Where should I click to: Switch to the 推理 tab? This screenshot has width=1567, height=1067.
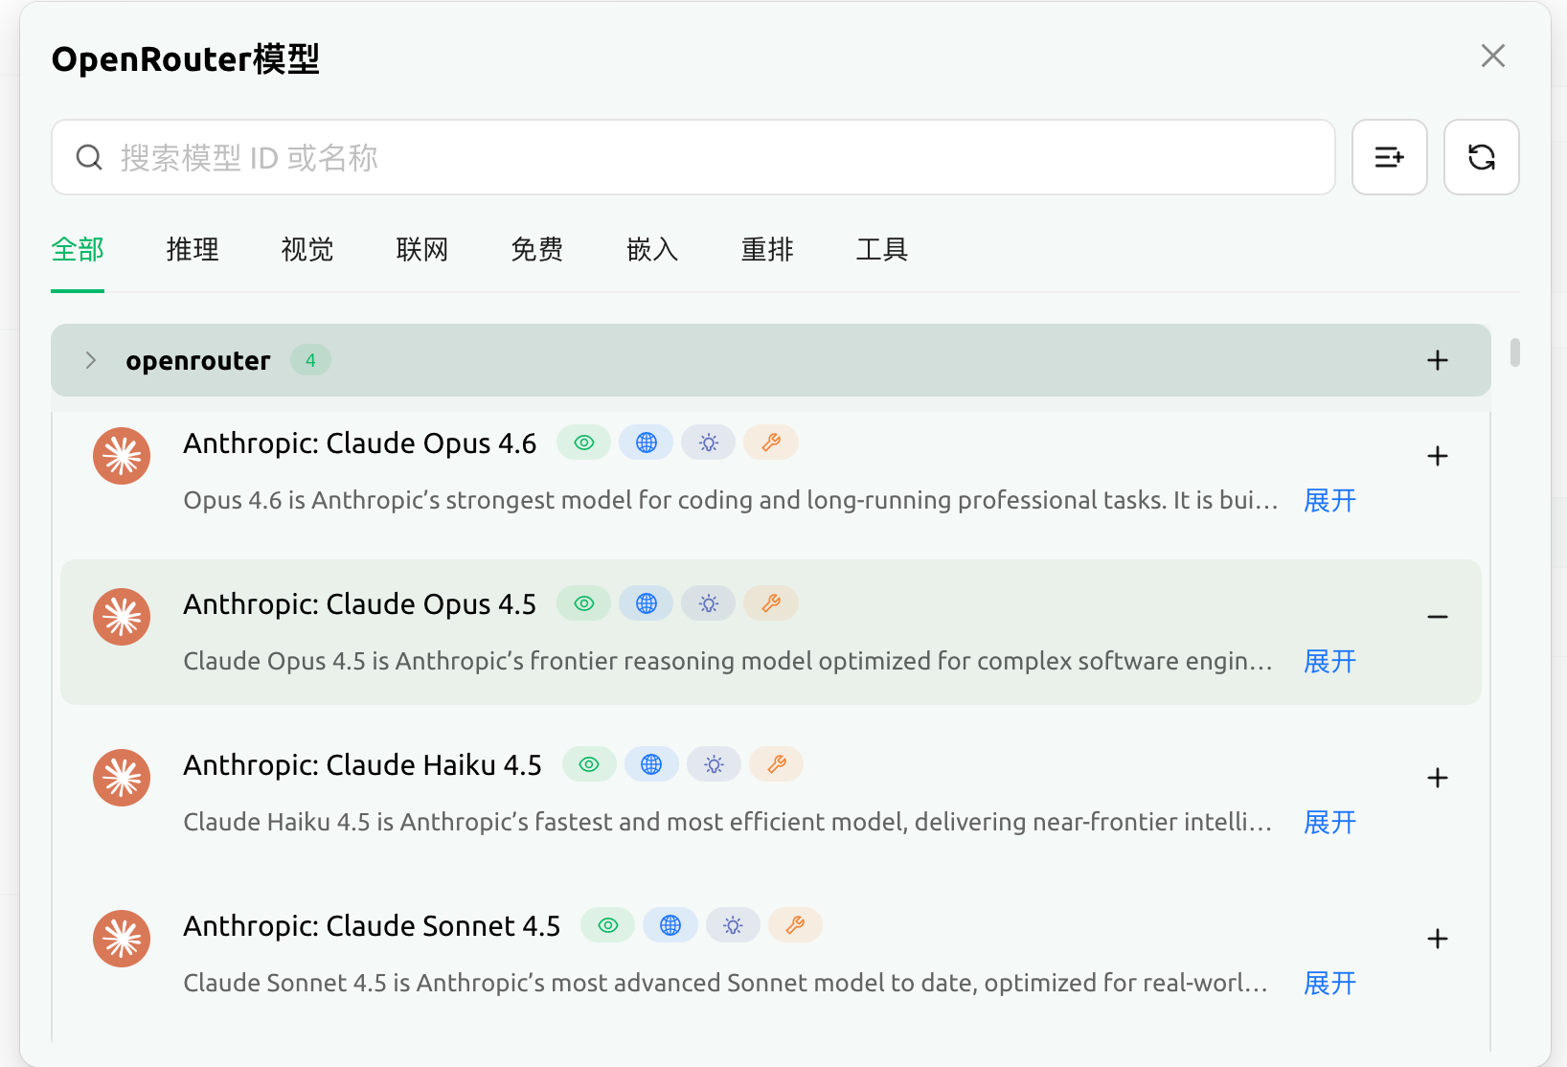click(193, 250)
